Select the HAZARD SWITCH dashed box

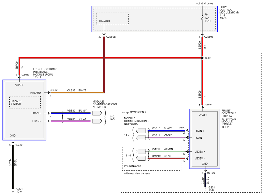click(x=25, y=102)
